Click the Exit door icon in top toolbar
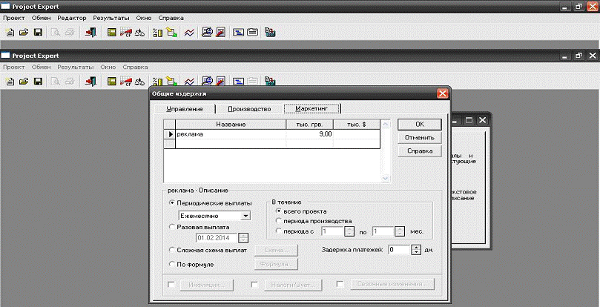The height and width of the screenshot is (307, 600). pos(91,33)
